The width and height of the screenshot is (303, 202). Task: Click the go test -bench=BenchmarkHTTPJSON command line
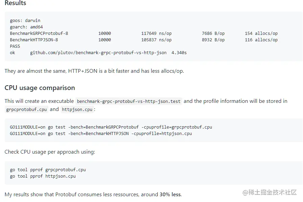point(101,134)
